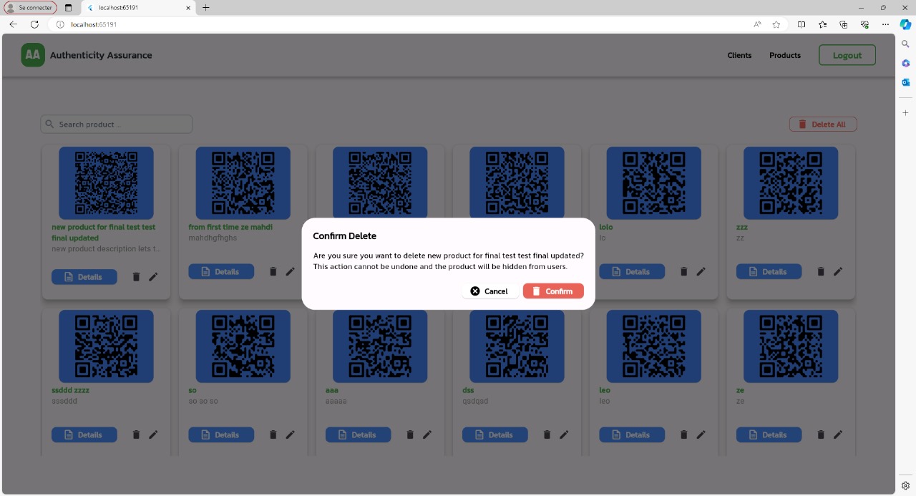Edit the leo product
The image size is (916, 496).
[x=701, y=434]
